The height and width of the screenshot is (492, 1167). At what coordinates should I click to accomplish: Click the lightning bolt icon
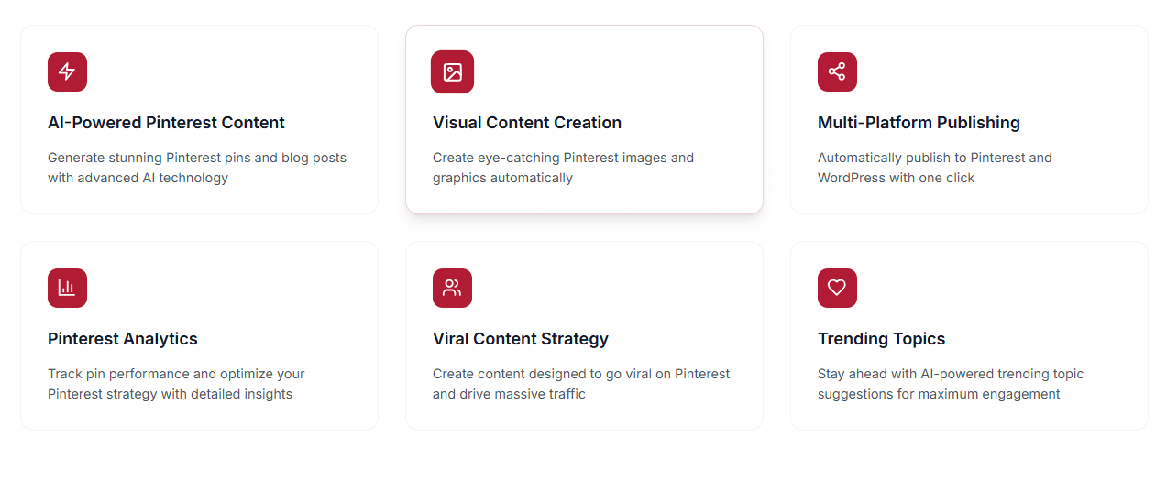click(x=67, y=71)
